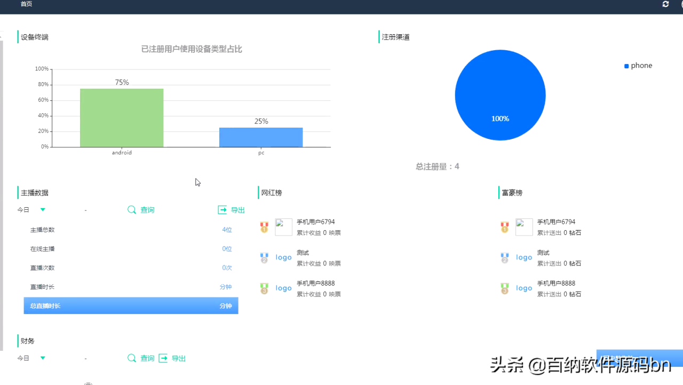This screenshot has width=683, height=385.
Task: Click the 导出 export icon in 财务
Action: click(x=163, y=358)
